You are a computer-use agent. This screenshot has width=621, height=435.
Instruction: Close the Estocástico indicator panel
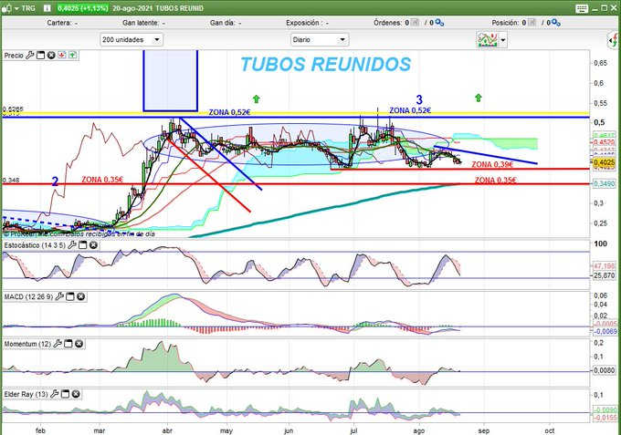pyautogui.click(x=93, y=245)
